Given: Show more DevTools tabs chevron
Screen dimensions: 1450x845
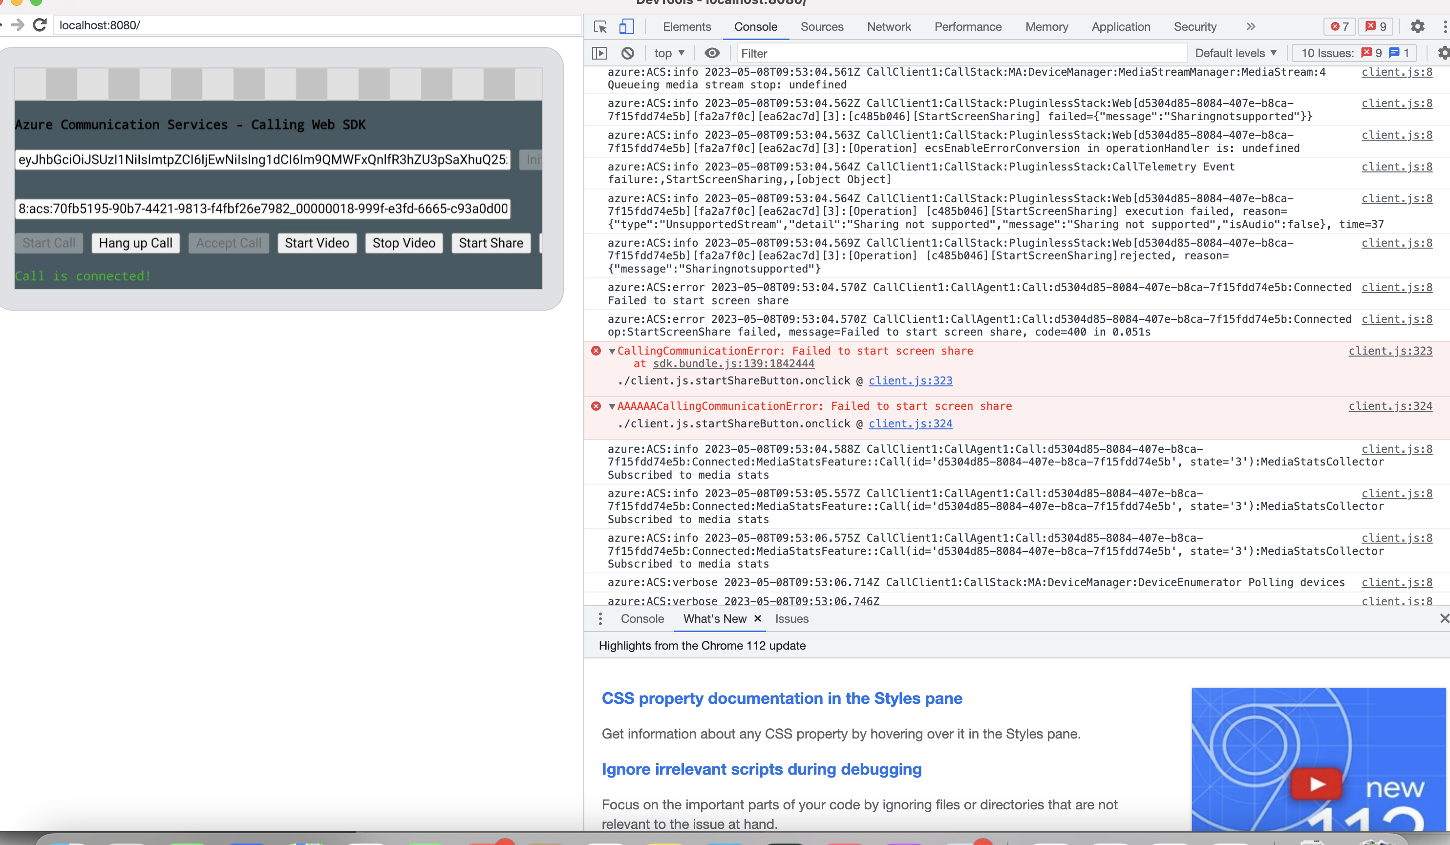Looking at the screenshot, I should click(x=1251, y=27).
